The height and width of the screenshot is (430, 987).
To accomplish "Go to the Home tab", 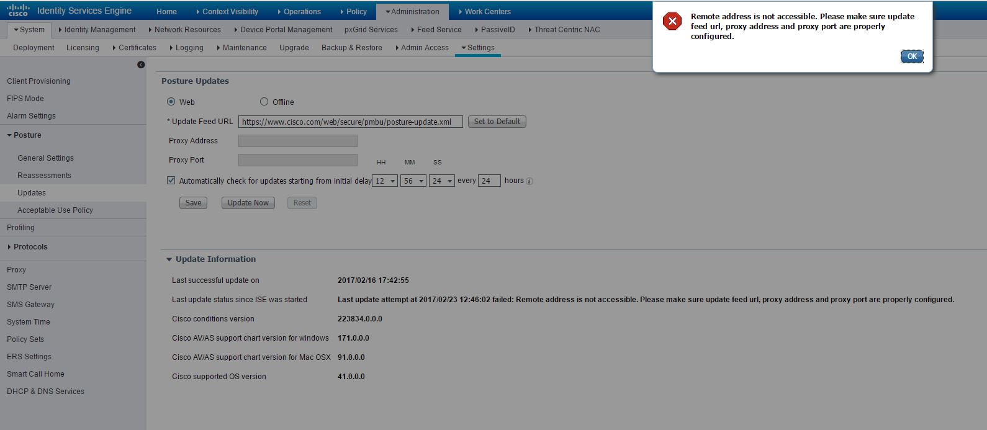I will tap(166, 11).
